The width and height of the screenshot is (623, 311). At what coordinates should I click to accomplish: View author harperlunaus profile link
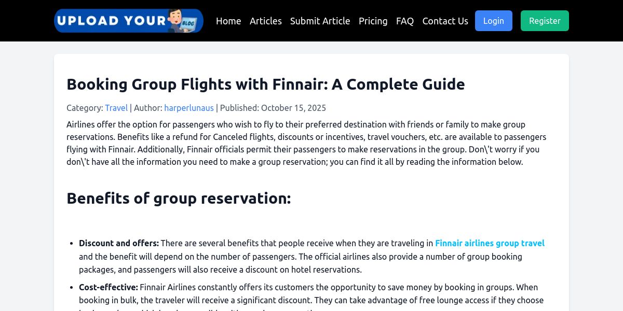(x=189, y=108)
